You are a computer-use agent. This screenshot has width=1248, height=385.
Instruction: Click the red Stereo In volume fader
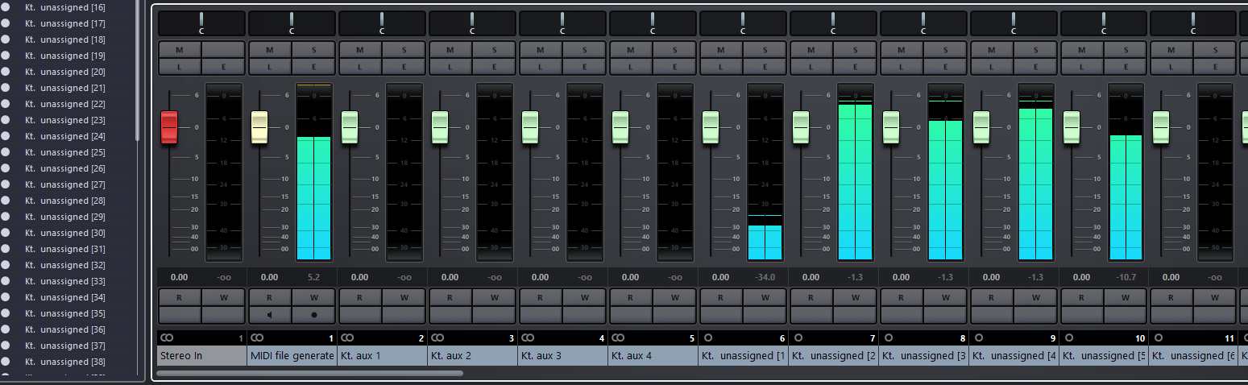169,127
